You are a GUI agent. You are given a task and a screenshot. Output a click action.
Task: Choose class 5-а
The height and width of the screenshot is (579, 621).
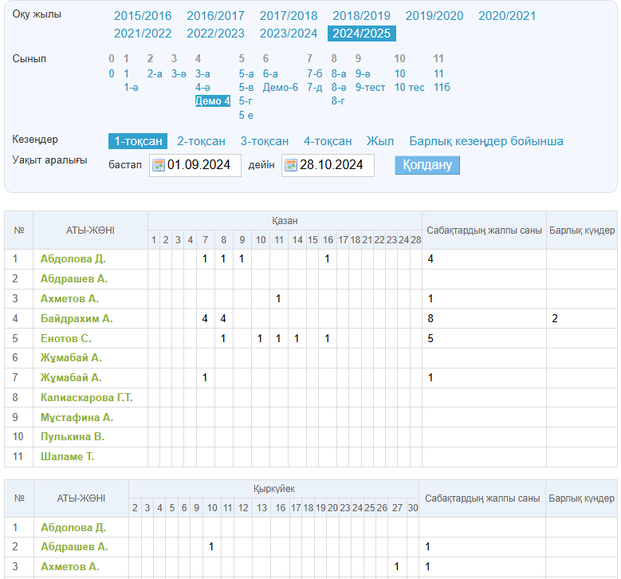pos(246,74)
